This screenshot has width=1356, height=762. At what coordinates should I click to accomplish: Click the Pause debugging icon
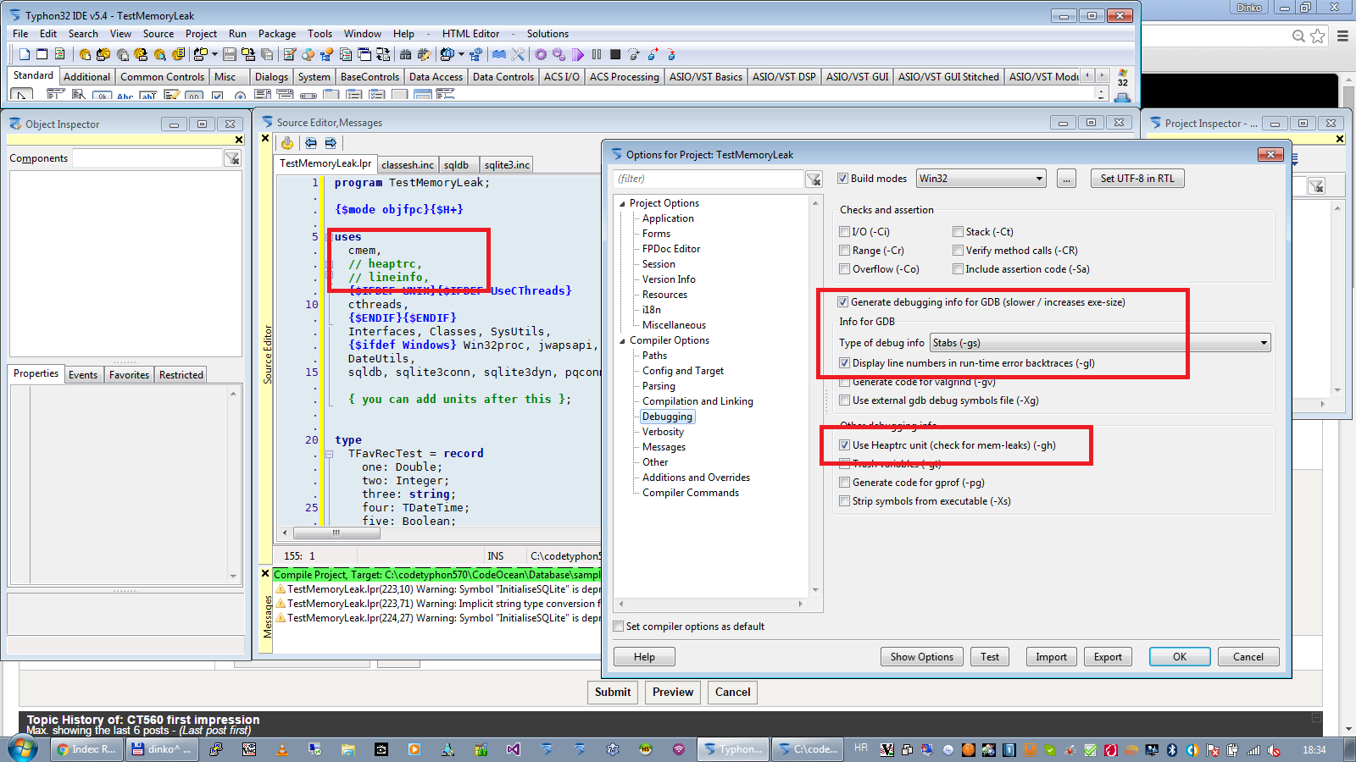597,54
